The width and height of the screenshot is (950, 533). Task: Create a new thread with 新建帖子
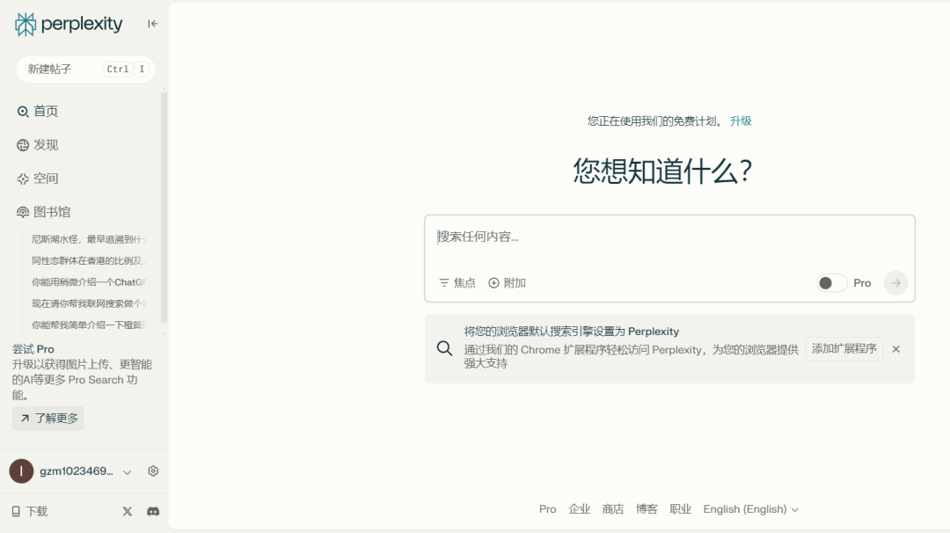[85, 69]
